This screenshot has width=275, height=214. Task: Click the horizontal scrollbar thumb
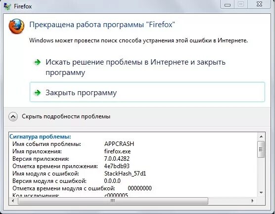pos(113,201)
